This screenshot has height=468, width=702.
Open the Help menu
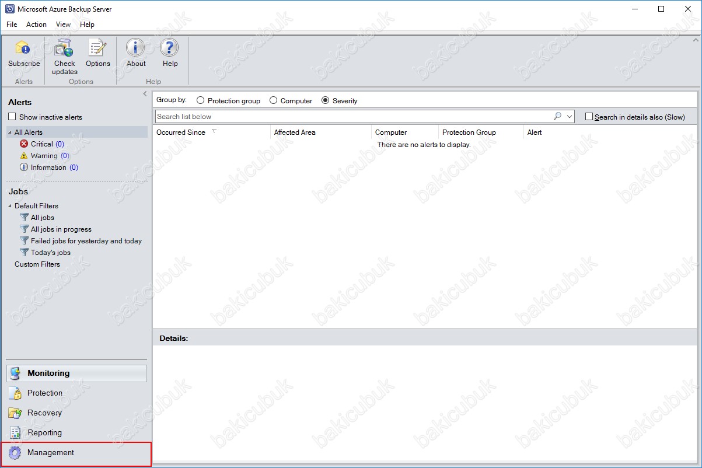pos(87,25)
